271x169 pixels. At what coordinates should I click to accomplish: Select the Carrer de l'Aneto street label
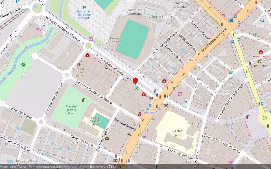[187, 43]
